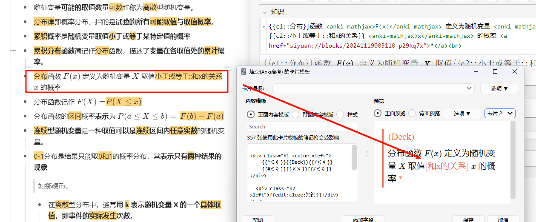Viewport: 536px width, 222px height.
Task: Click the highlighted word 可数 in the first bullet
Action: 116,8
